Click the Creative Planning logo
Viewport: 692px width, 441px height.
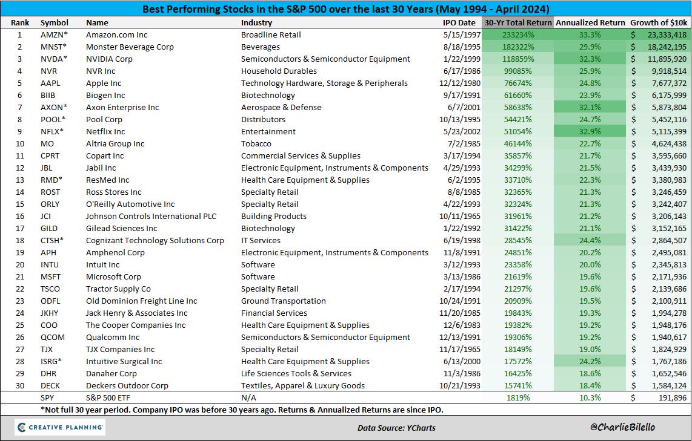(x=60, y=427)
